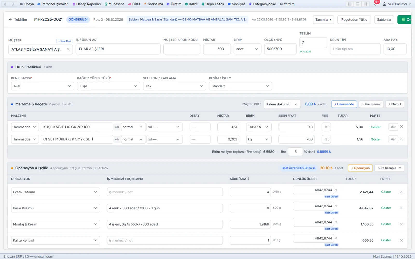Expand the Kesim / İşlem Standart dropdown
Image resolution: width=415 pixels, height=259 pixels.
click(240, 86)
